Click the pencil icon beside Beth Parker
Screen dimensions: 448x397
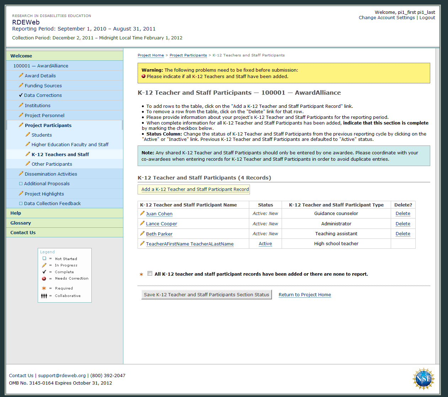click(x=142, y=233)
